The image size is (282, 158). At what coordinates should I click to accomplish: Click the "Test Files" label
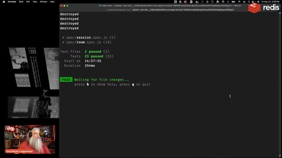coord(70,52)
